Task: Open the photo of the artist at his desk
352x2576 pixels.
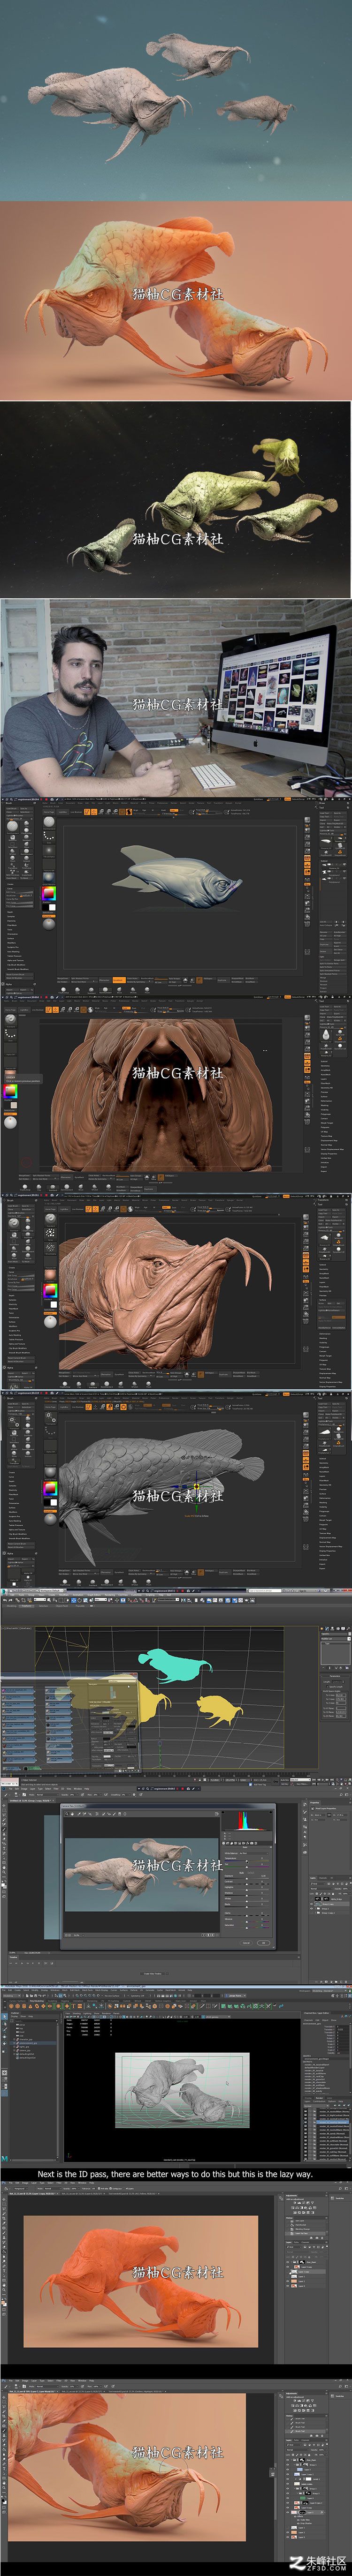Action: [176, 698]
